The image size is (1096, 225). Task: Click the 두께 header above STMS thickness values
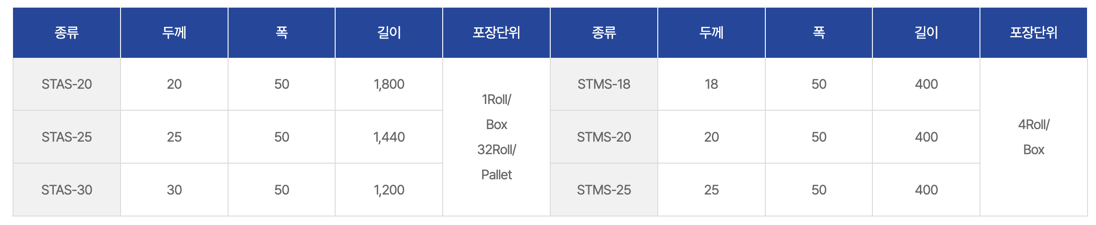click(x=711, y=33)
